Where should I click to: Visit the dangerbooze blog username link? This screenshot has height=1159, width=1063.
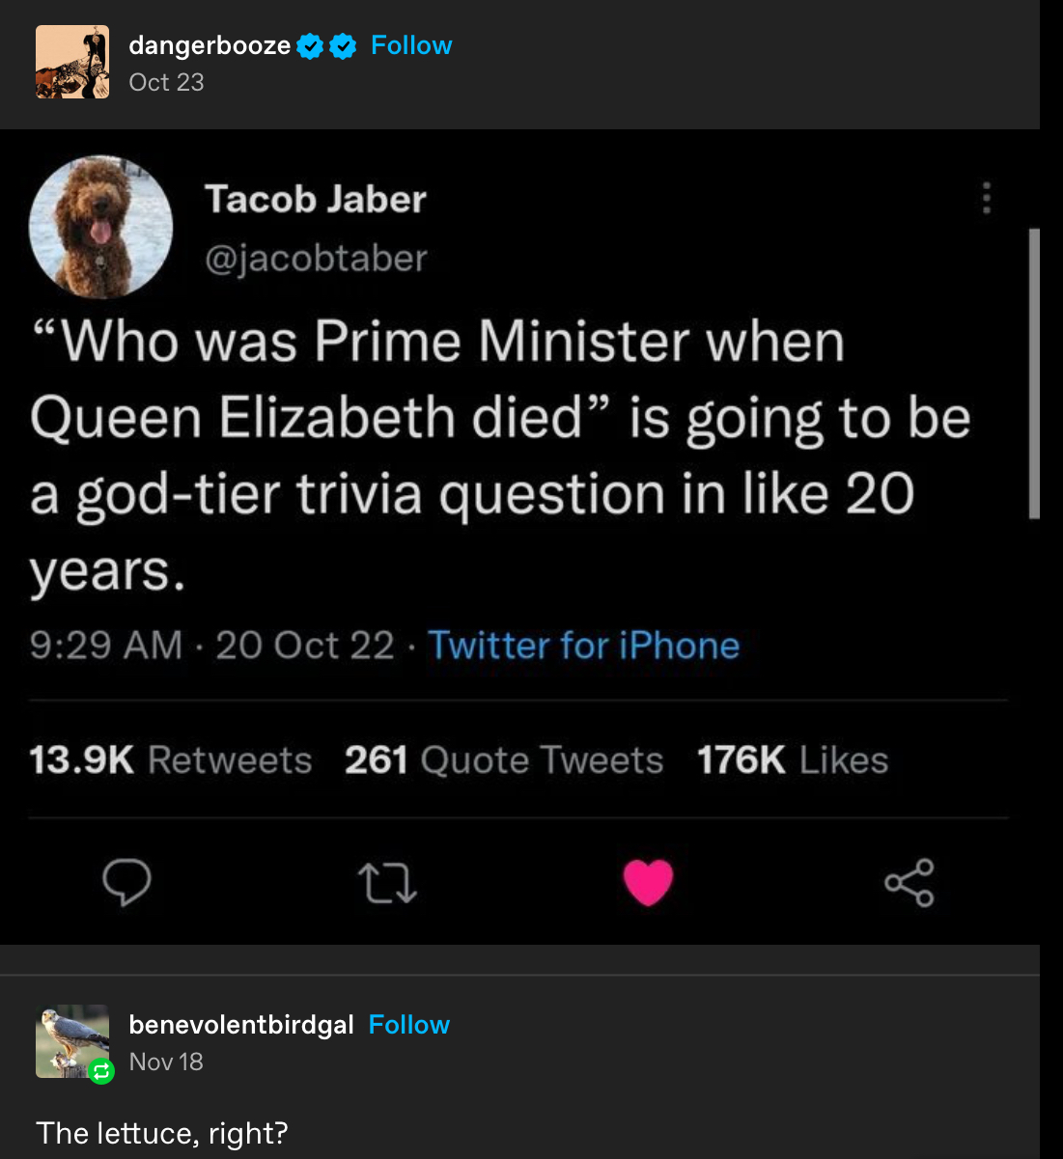tap(210, 45)
